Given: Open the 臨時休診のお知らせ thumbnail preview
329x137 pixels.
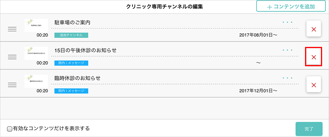Looking at the screenshot, I should 36,81.
